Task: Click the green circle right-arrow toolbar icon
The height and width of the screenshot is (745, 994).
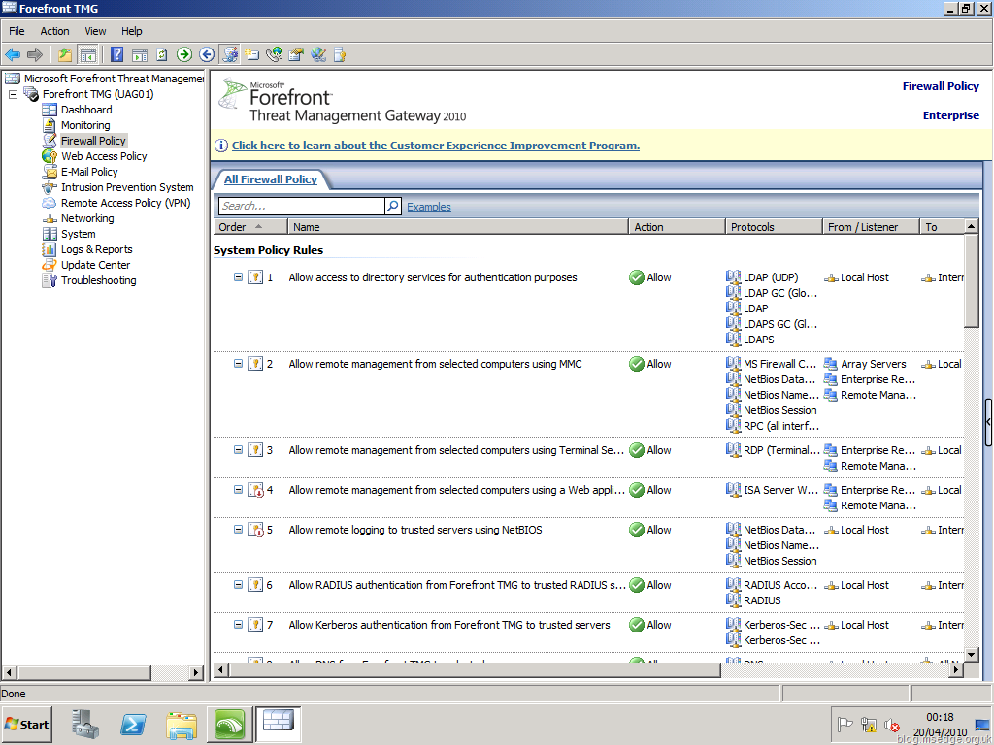Action: pyautogui.click(x=184, y=55)
